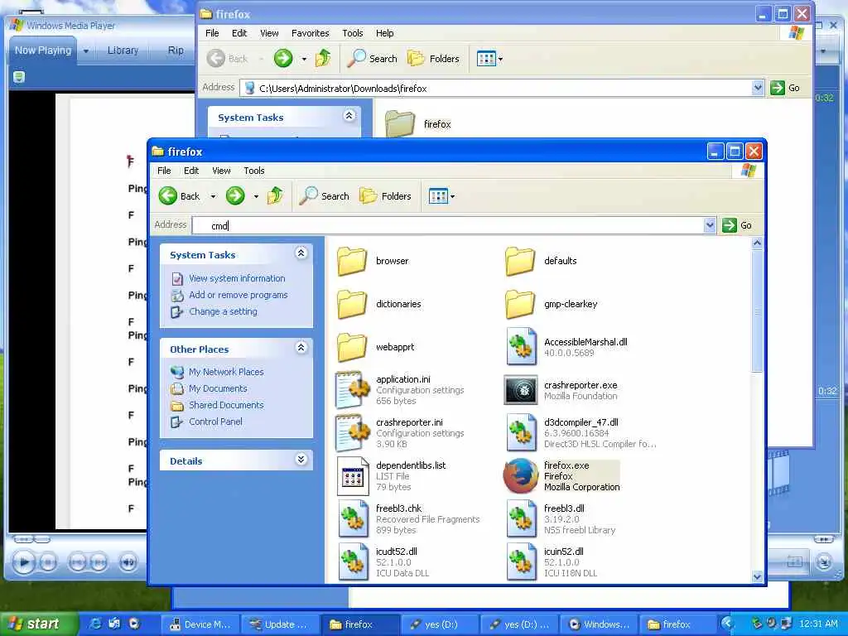The image size is (848, 636).
Task: Open My Network Places link
Action: pos(226,372)
